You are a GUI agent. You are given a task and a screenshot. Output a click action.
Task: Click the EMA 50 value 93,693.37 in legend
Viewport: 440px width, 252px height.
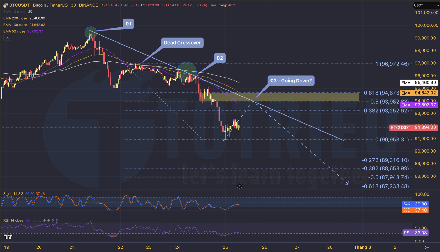pyautogui.click(x=35, y=31)
